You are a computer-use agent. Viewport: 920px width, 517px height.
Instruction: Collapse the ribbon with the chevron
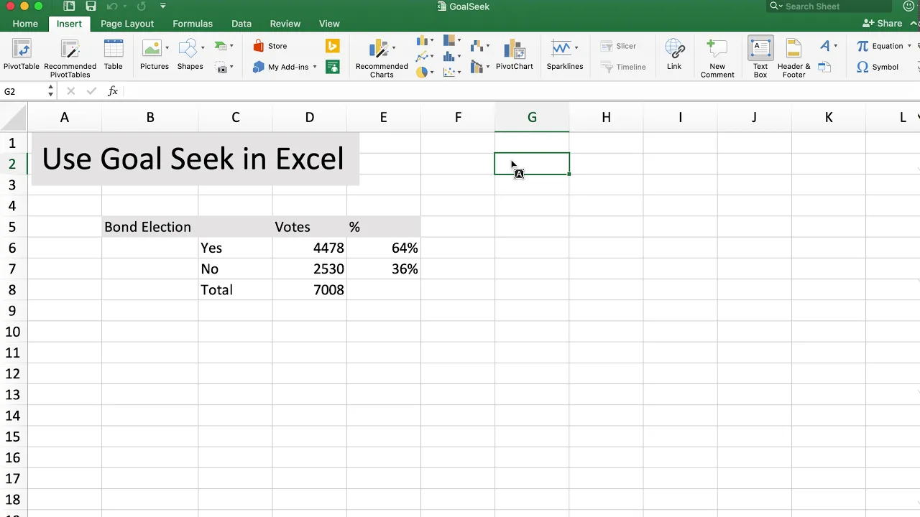coord(913,24)
